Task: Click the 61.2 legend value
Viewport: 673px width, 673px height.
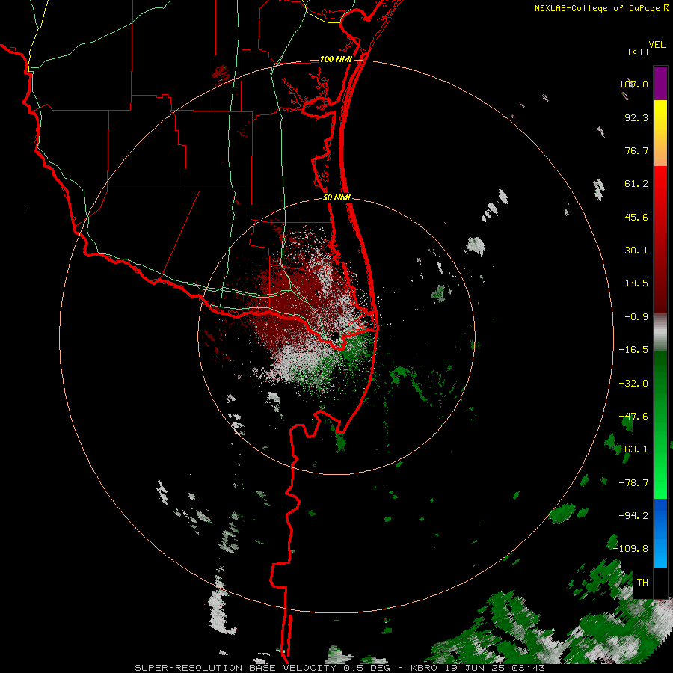Action: coord(636,184)
